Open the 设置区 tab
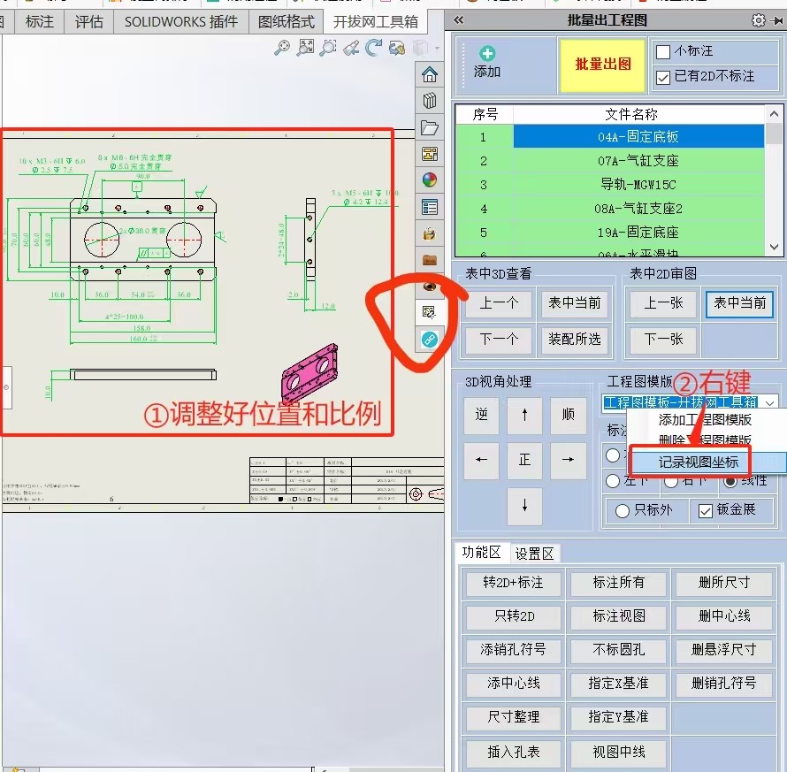 coord(534,554)
